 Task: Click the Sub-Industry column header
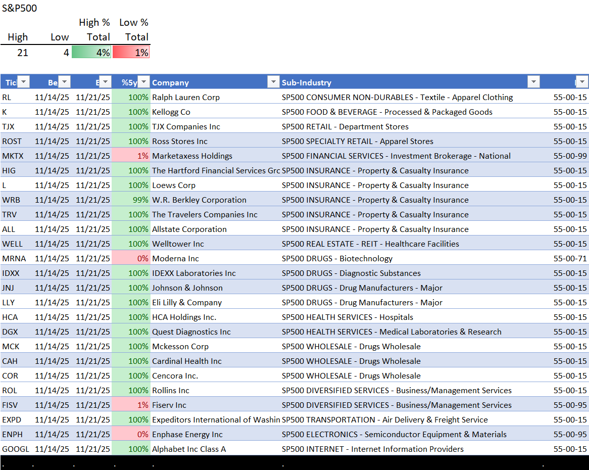[411, 82]
